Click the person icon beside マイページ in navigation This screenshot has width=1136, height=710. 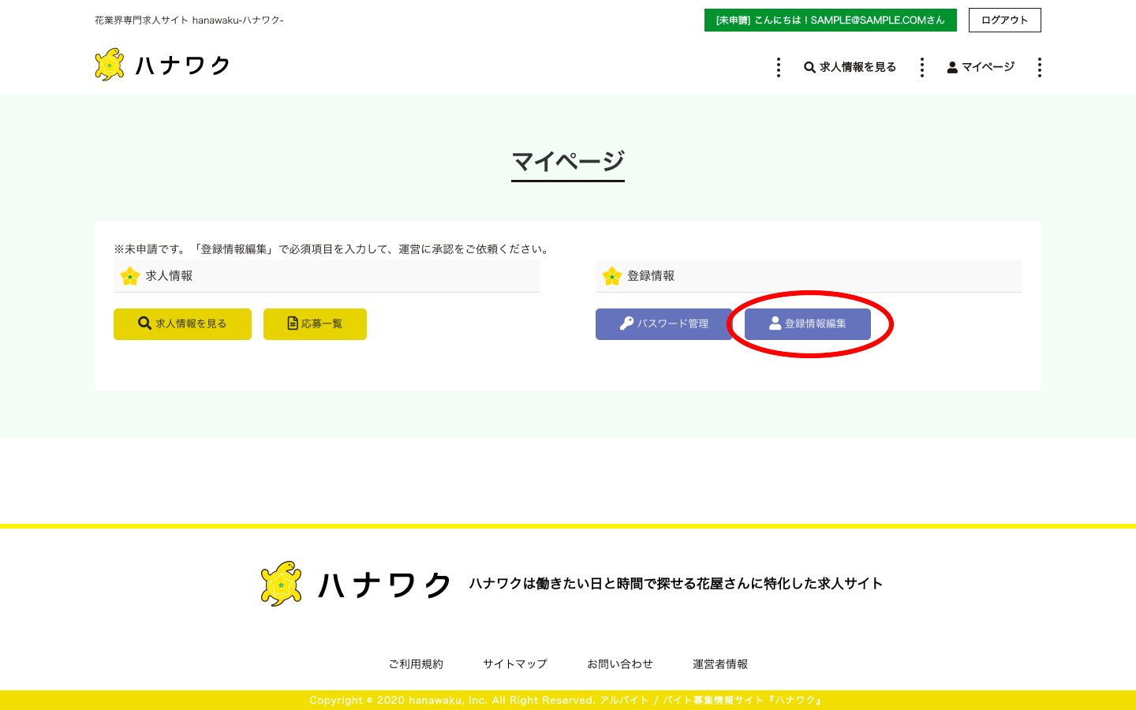coord(952,68)
